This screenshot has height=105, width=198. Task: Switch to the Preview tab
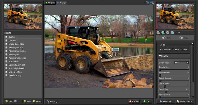(x=61, y=3)
